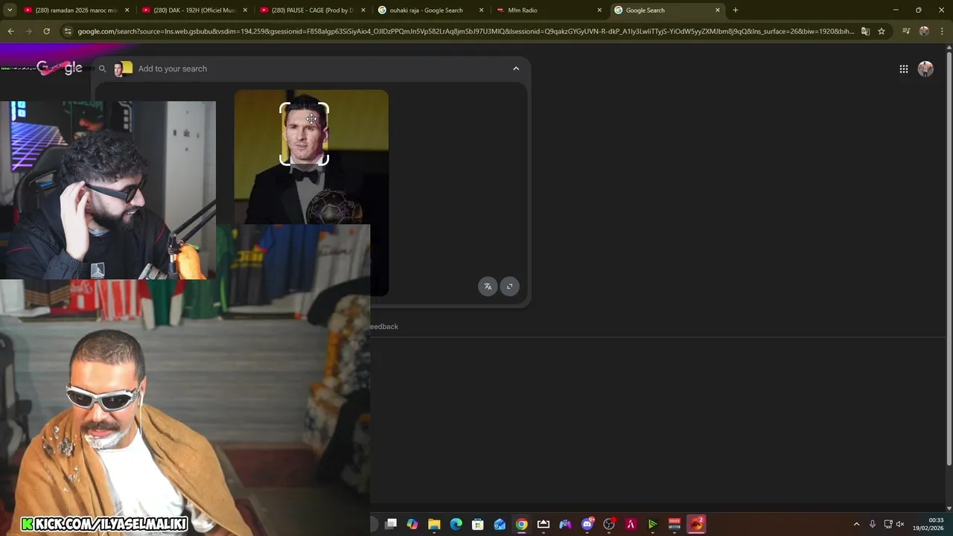The image size is (953, 536).
Task: Click the Chrome icon in the taskbar
Action: point(521,524)
